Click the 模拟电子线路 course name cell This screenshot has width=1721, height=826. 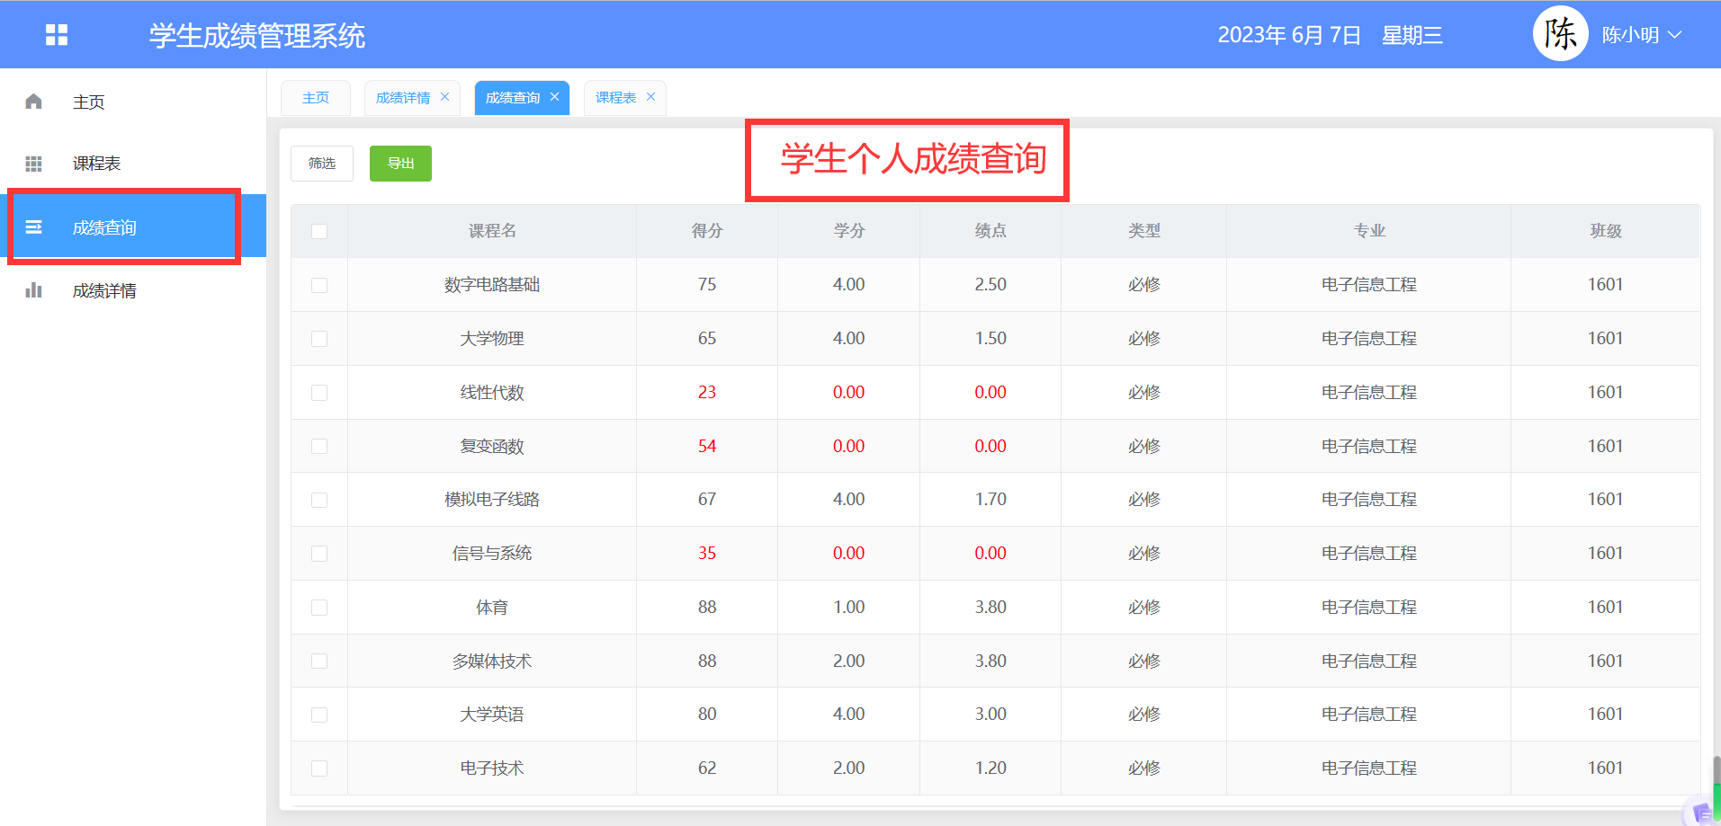[492, 500]
